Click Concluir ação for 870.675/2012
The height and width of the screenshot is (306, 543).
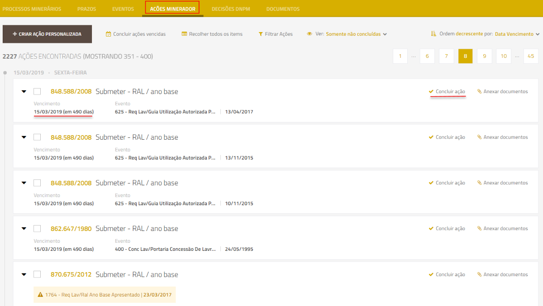tap(447, 274)
